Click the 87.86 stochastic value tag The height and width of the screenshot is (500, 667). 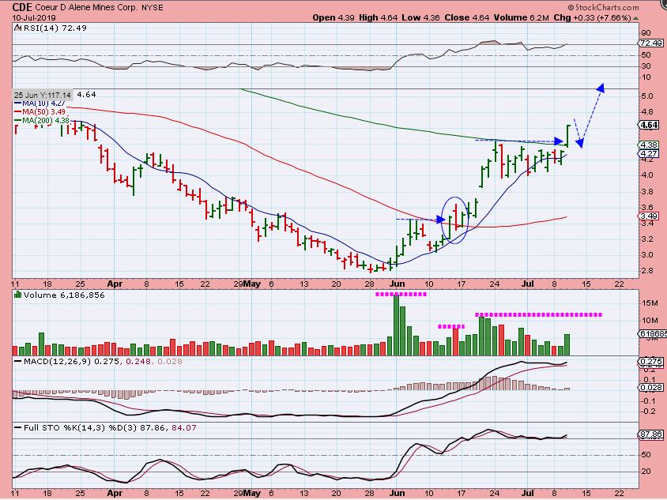pos(651,434)
